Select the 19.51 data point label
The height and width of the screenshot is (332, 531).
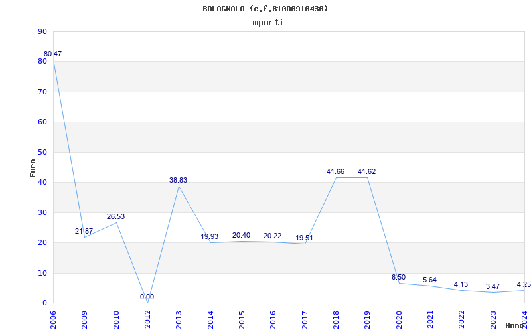304,238
